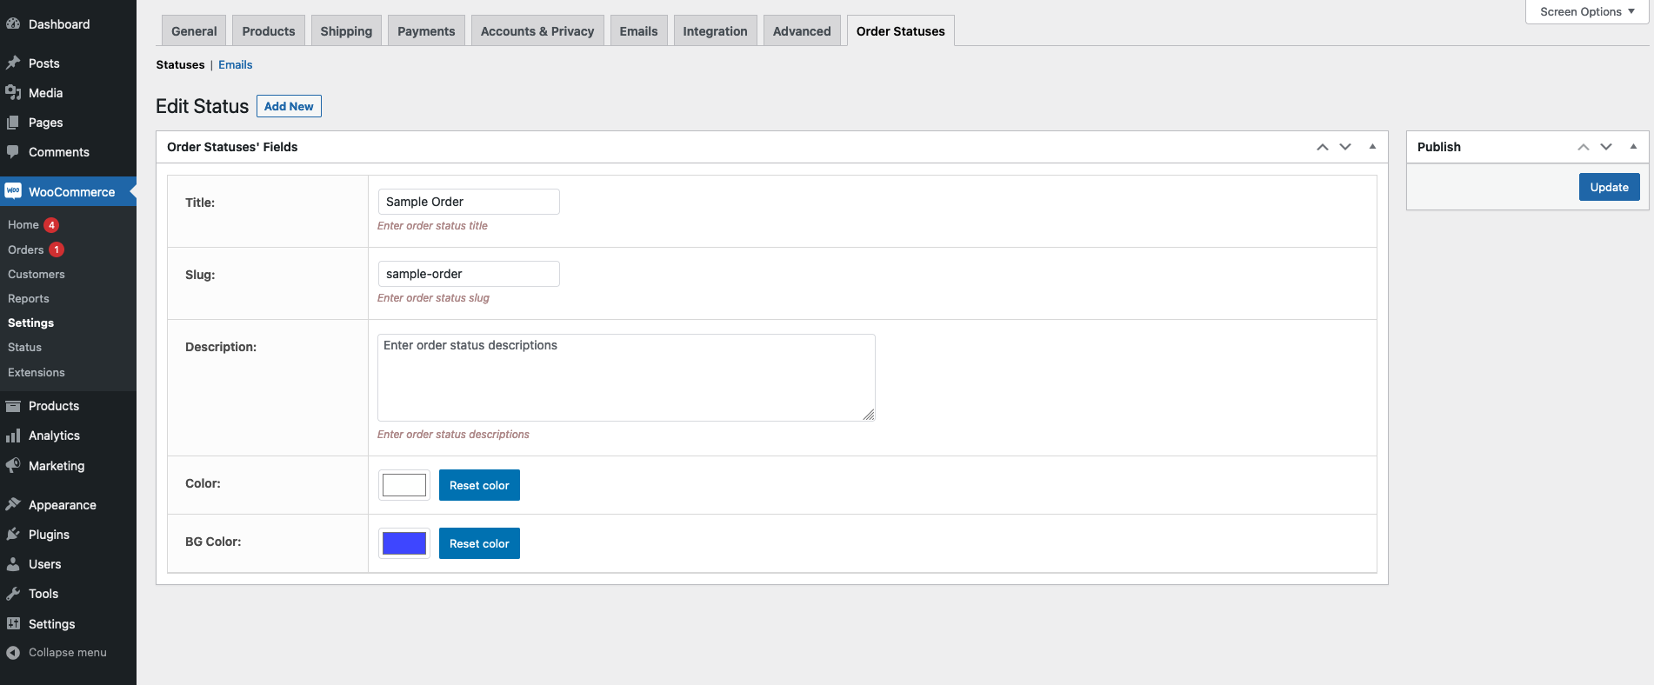Open the Plugins menu label
This screenshot has width=1654, height=685.
click(49, 534)
